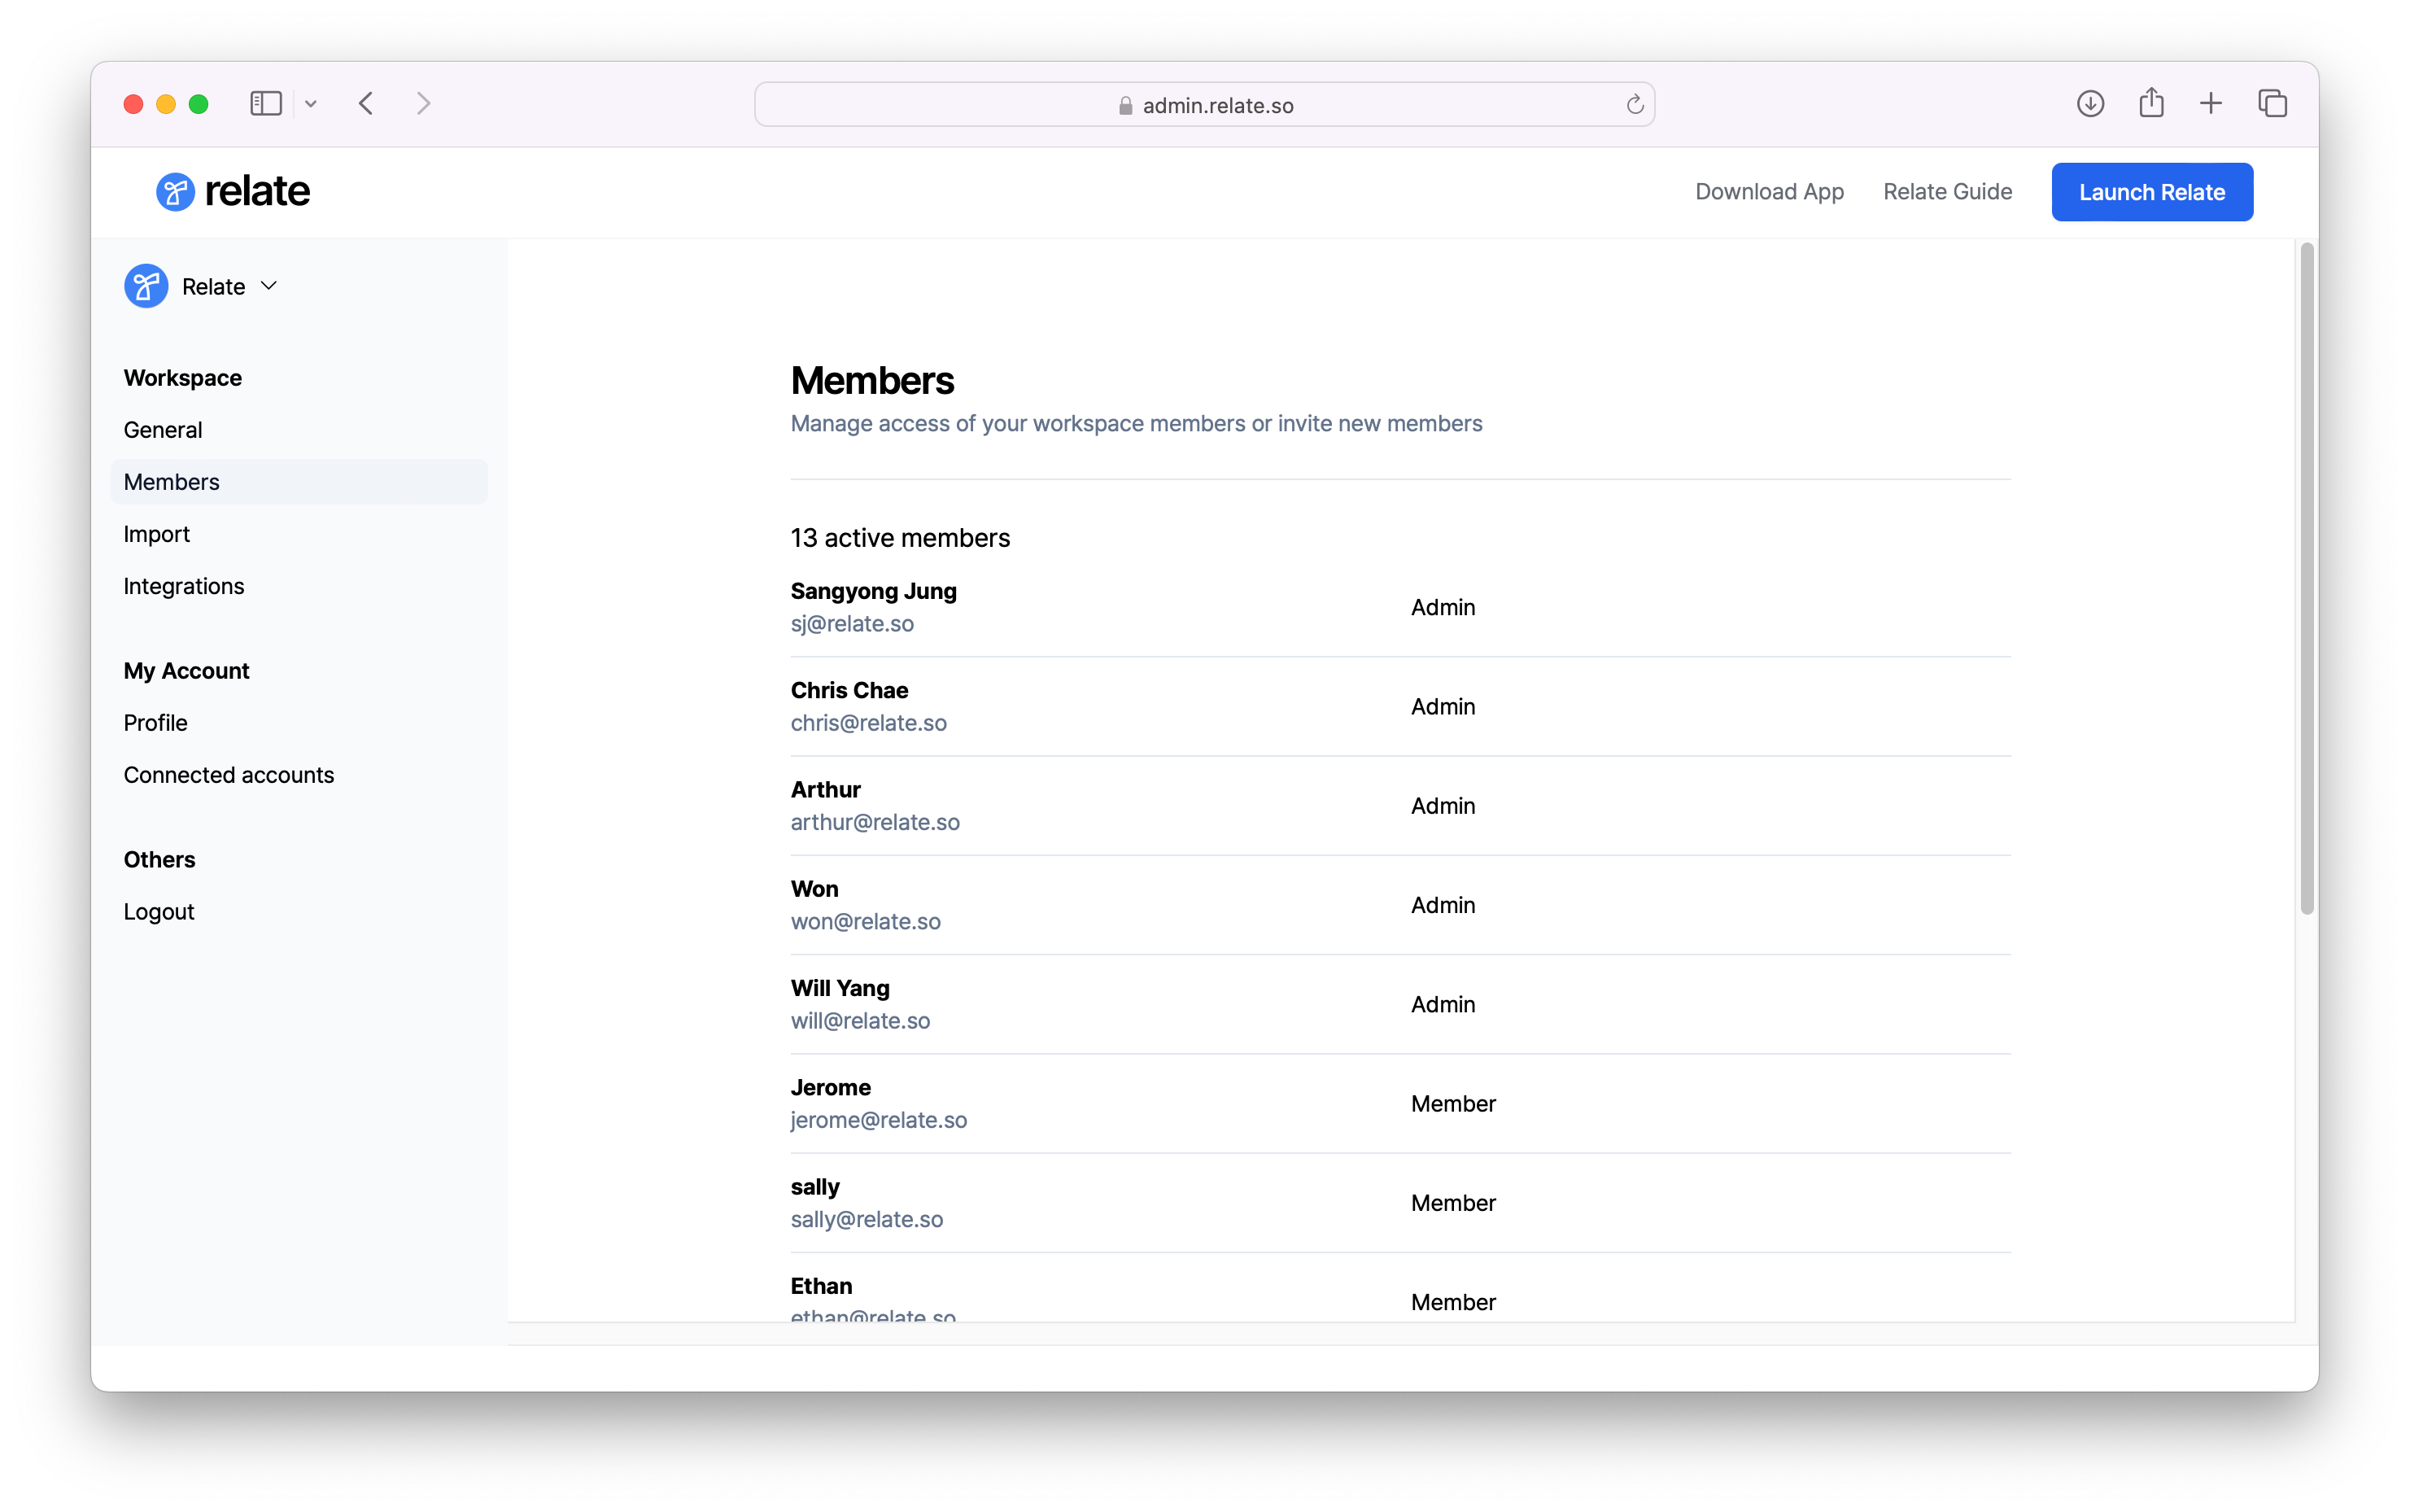Click the relate logo in header
The image size is (2410, 1512).
pos(233,192)
